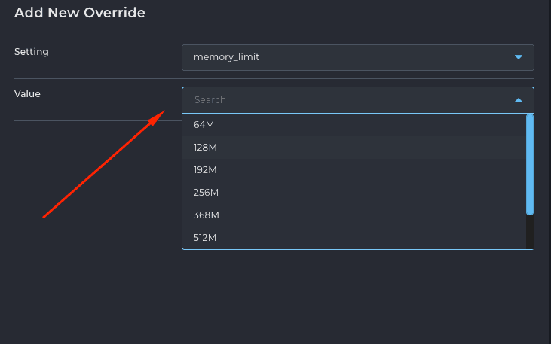The image size is (551, 344).
Task: Click the dark scrollbar track below thumb
Action: point(530,232)
